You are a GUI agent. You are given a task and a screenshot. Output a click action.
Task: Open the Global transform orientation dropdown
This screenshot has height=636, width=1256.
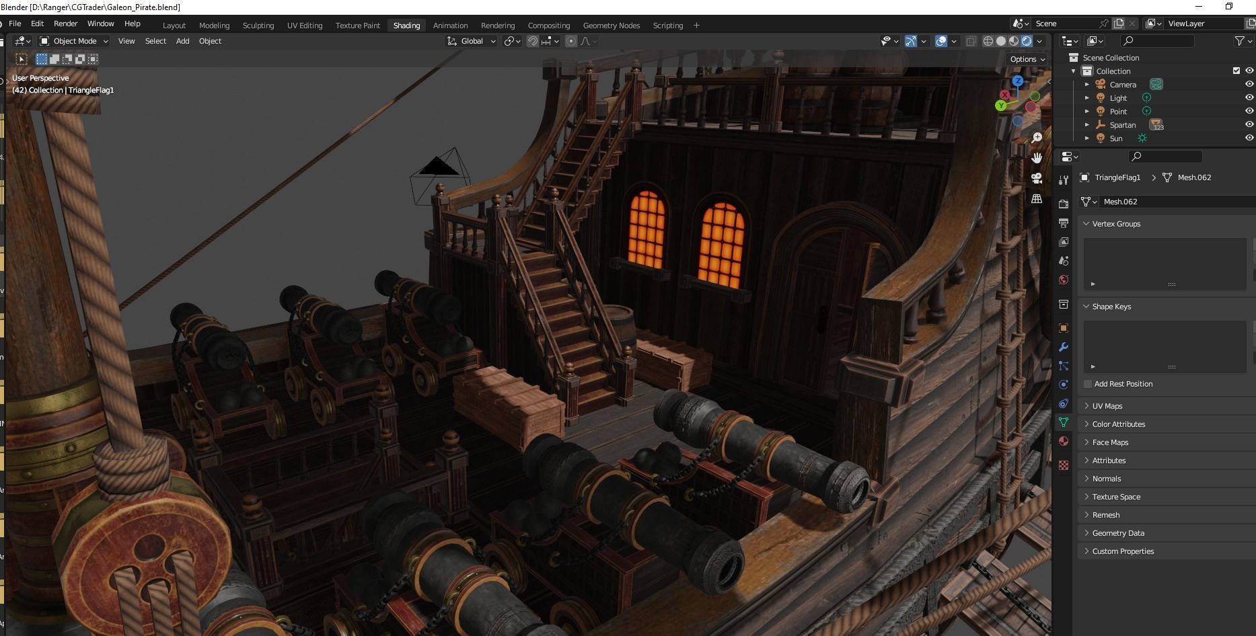pyautogui.click(x=472, y=41)
